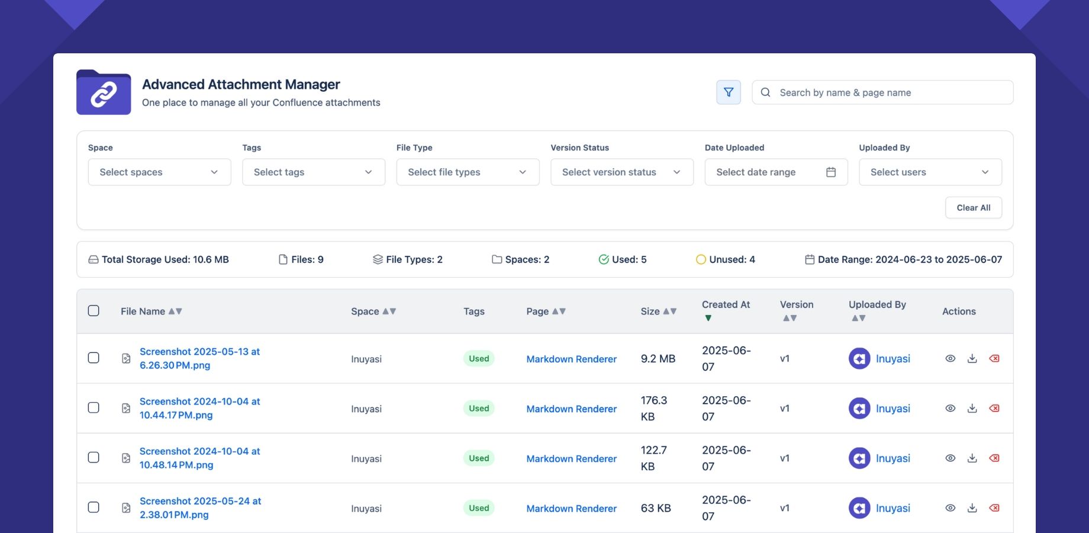This screenshot has width=1089, height=533.
Task: Download Screenshot 2024-10-04 at 10.44.17 PM.png
Action: 972,408
